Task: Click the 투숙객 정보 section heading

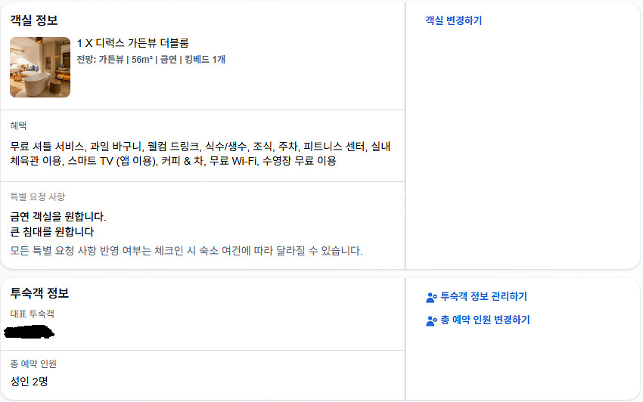Action: (39, 293)
